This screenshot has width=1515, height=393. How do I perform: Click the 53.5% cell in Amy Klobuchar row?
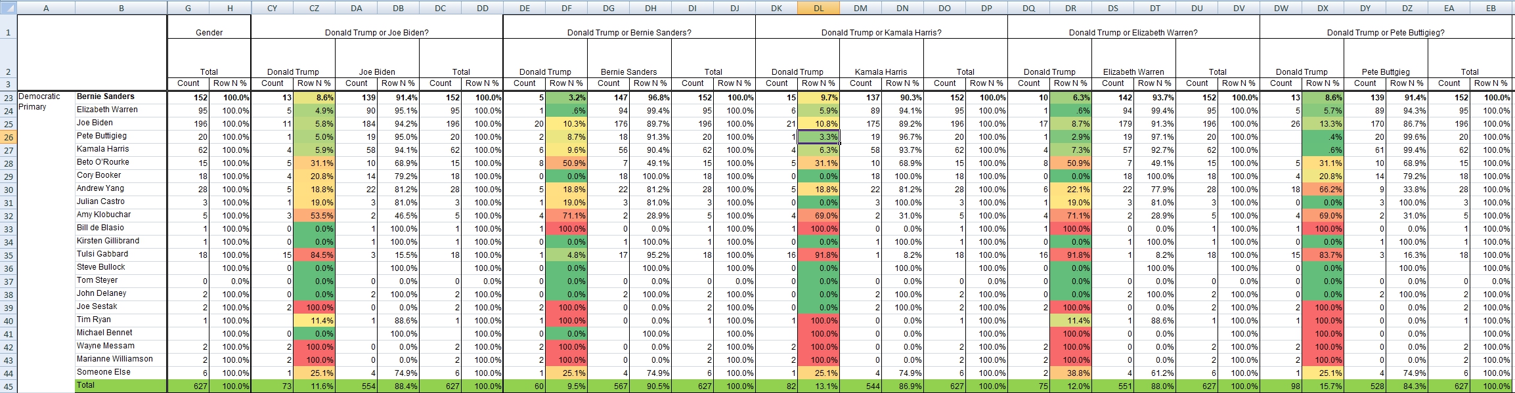pyautogui.click(x=314, y=216)
